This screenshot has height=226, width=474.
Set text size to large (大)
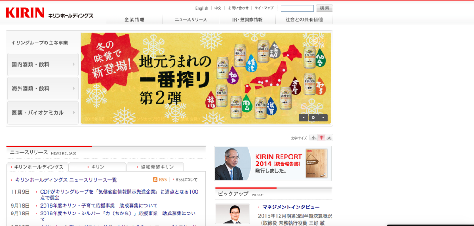329,138
